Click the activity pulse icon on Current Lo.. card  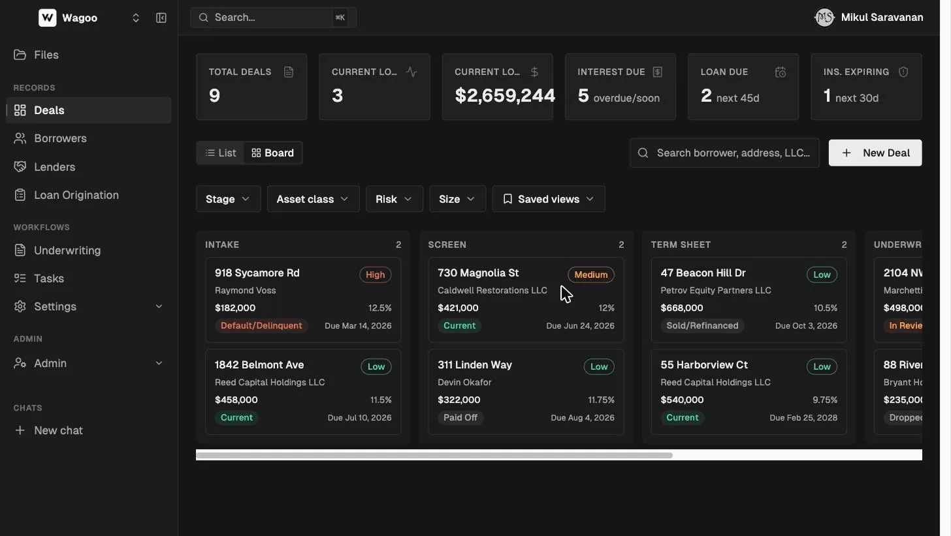[411, 72]
